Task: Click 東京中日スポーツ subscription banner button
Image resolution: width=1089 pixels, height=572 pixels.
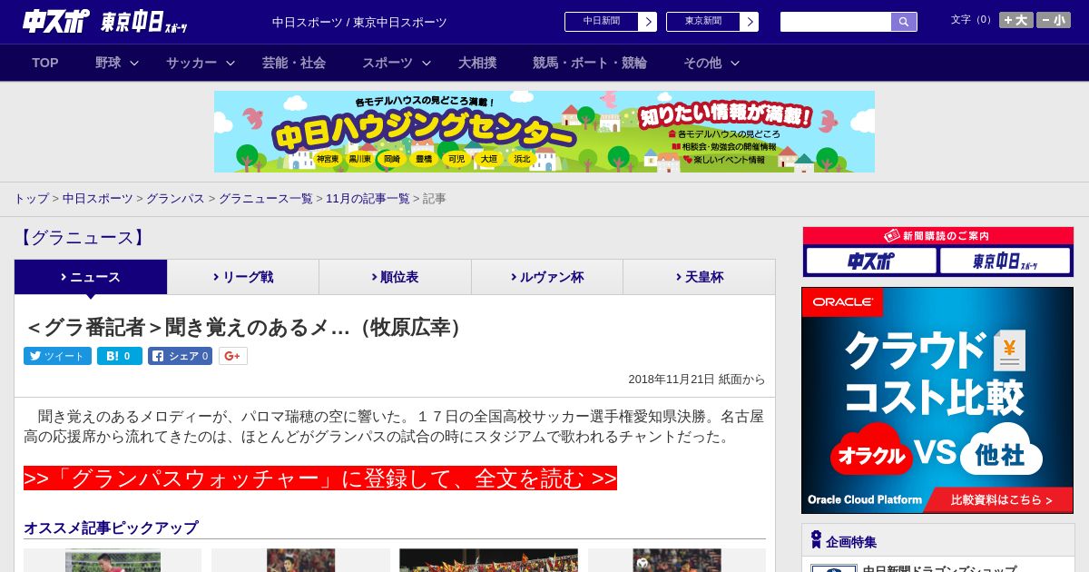Action: (x=1005, y=261)
